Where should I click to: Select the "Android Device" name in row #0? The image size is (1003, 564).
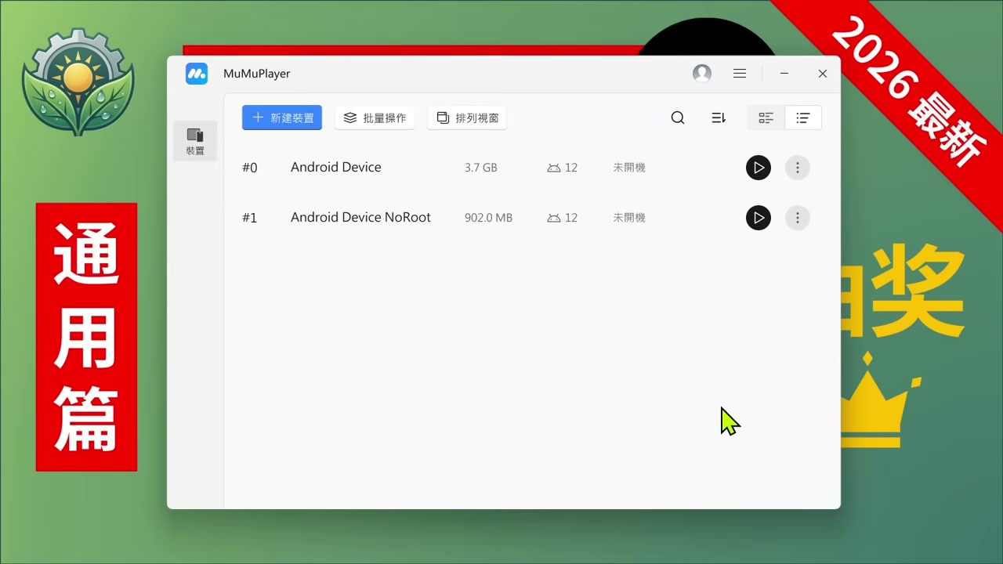pos(336,167)
